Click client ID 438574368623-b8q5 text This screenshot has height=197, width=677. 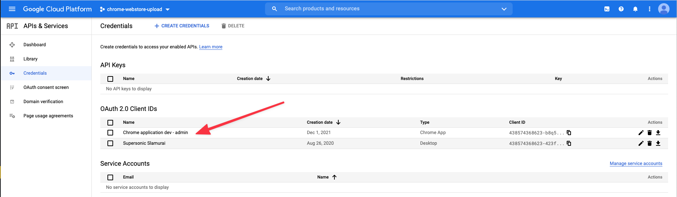click(536, 133)
